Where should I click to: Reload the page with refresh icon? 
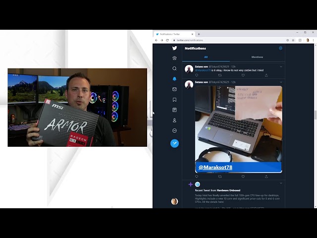click(x=167, y=40)
